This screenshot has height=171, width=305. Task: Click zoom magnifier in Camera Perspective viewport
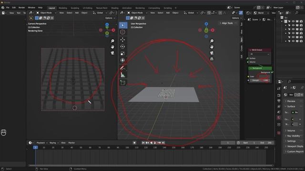click(x=112, y=41)
